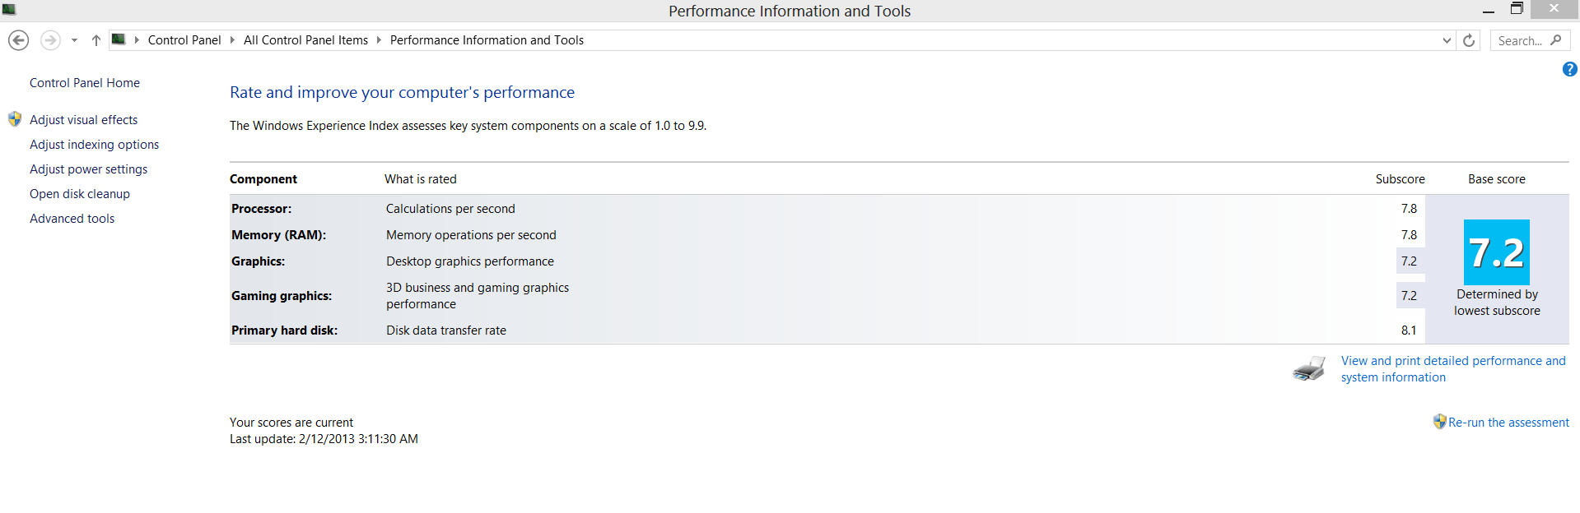Click the Search Control Panel field
Image resolution: width=1580 pixels, height=513 pixels.
1519,40
